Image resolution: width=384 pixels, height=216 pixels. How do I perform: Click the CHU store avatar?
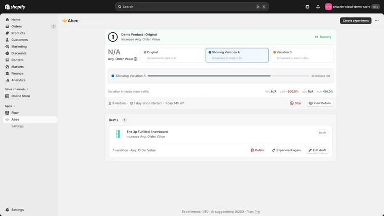tap(328, 7)
